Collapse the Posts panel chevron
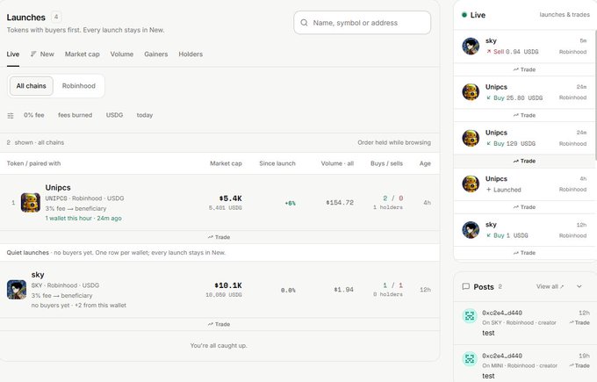Viewport: 597px width, 382px height. pyautogui.click(x=579, y=286)
